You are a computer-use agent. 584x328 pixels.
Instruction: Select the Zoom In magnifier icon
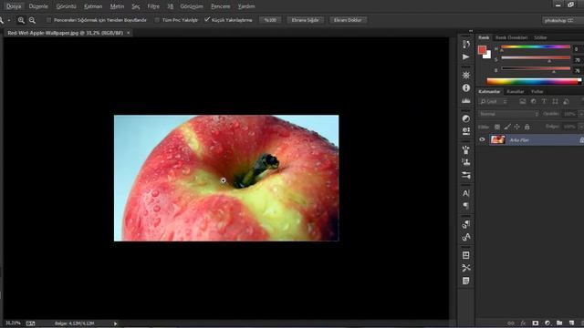click(x=21, y=20)
